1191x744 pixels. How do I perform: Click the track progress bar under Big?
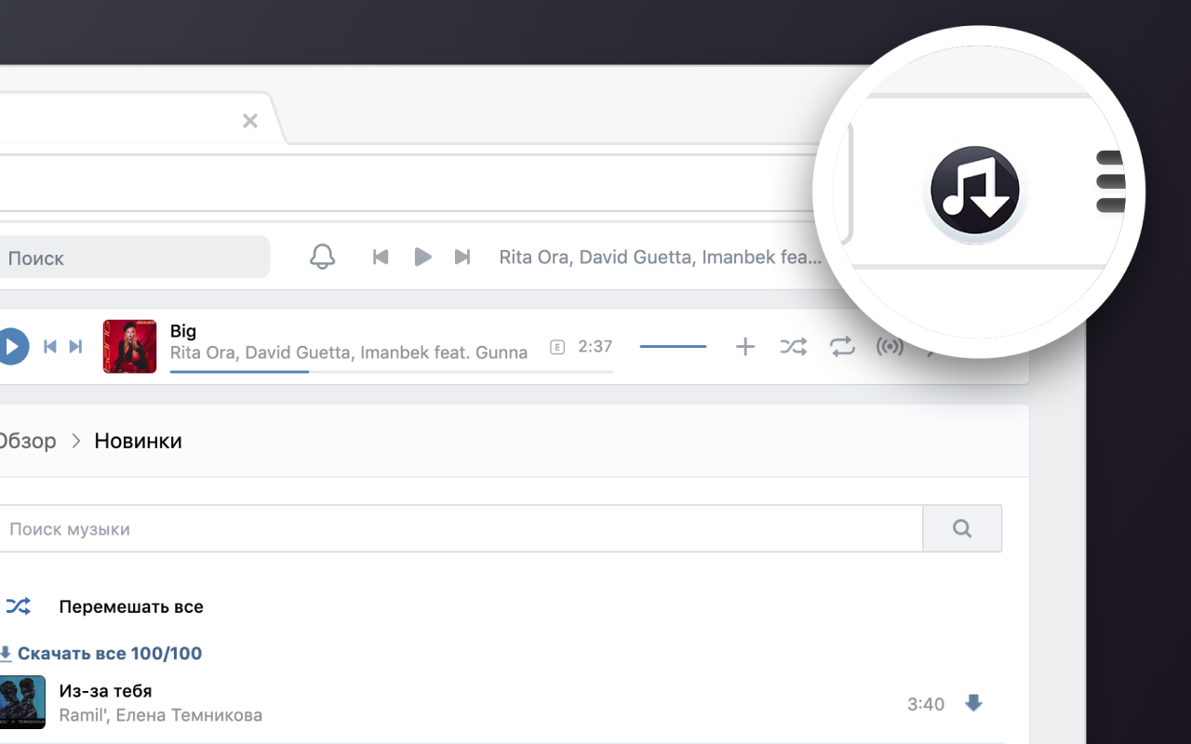(392, 372)
